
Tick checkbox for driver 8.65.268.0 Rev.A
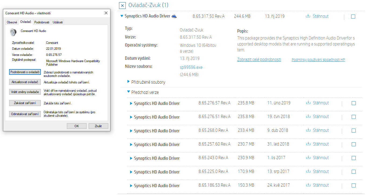point(354,130)
